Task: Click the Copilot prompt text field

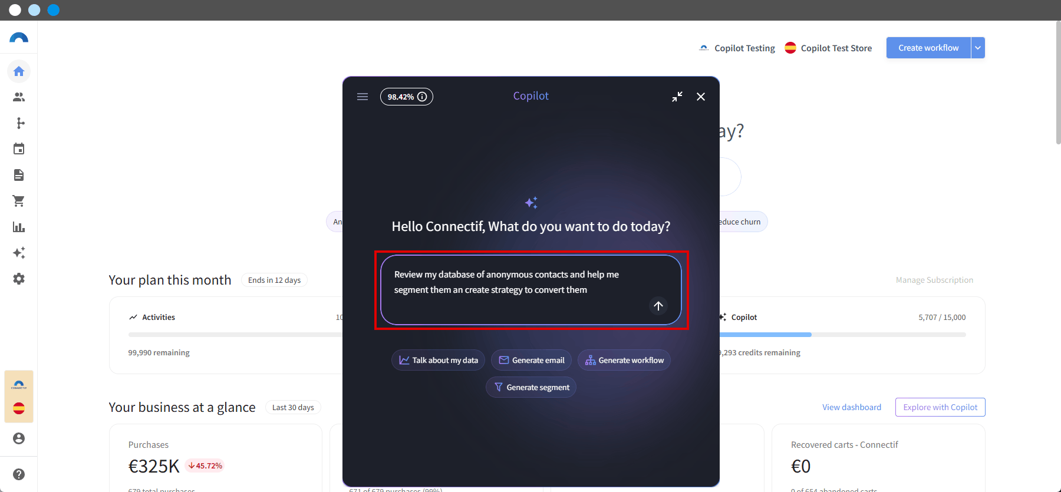Action: click(531, 290)
